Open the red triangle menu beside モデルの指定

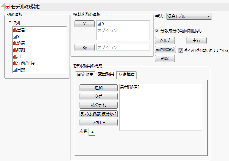click(7, 7)
